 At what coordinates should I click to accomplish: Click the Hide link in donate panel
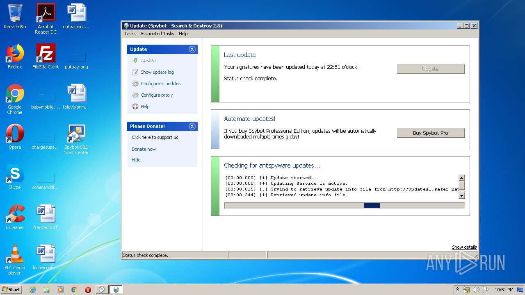(x=136, y=160)
